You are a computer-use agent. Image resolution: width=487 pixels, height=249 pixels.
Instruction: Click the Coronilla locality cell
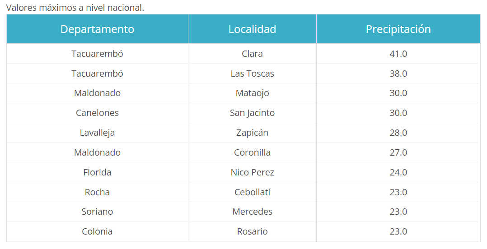tap(252, 153)
